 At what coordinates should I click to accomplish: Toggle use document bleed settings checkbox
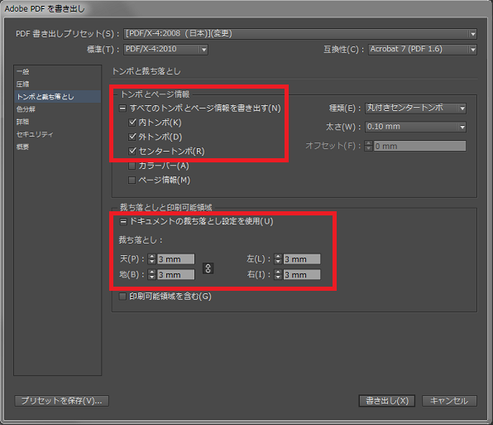tap(123, 222)
